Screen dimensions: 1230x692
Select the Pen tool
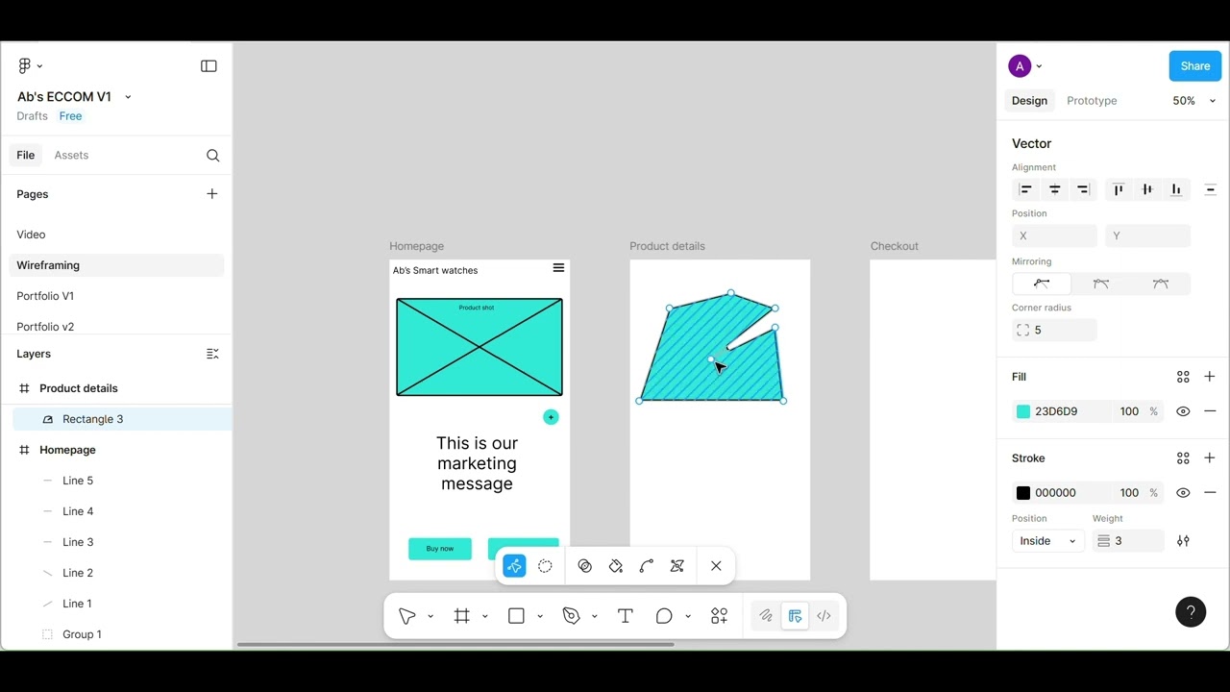tap(572, 616)
